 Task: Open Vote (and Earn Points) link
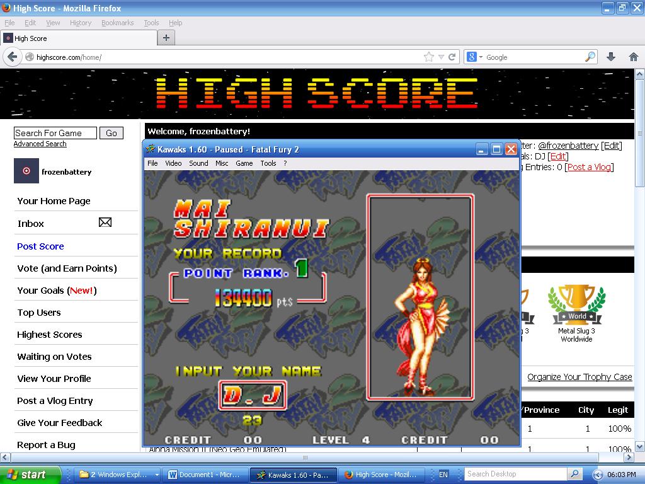pos(67,268)
